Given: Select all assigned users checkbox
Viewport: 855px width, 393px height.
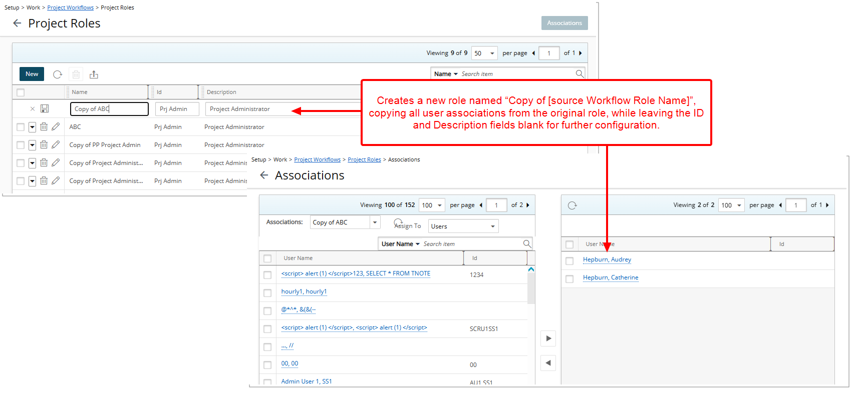Looking at the screenshot, I should click(x=569, y=244).
